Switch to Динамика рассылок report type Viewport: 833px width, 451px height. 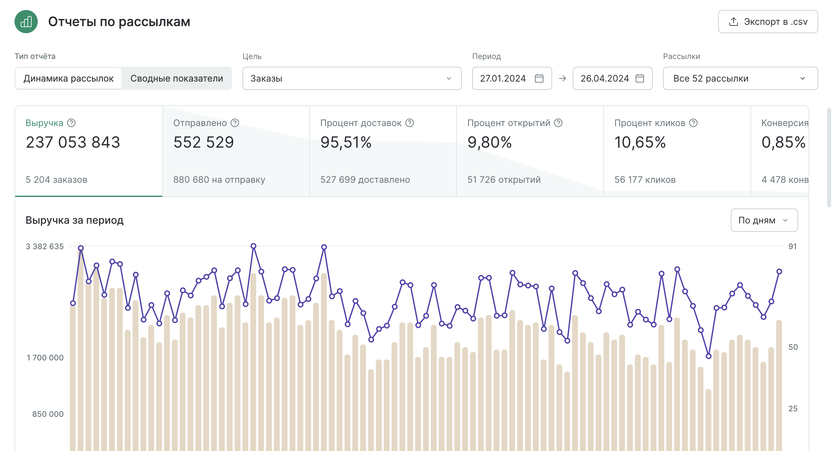tap(69, 78)
